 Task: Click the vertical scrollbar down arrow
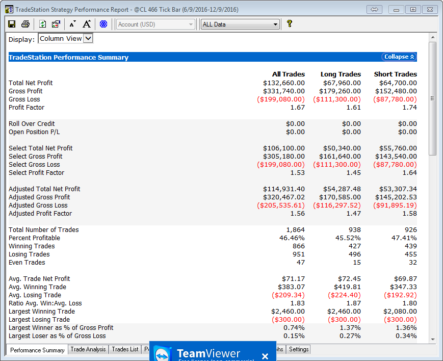click(433, 339)
